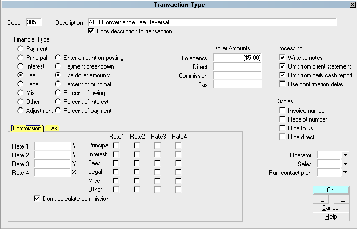Check Legal under Rate2
The width and height of the screenshot is (357, 229).
click(137, 172)
